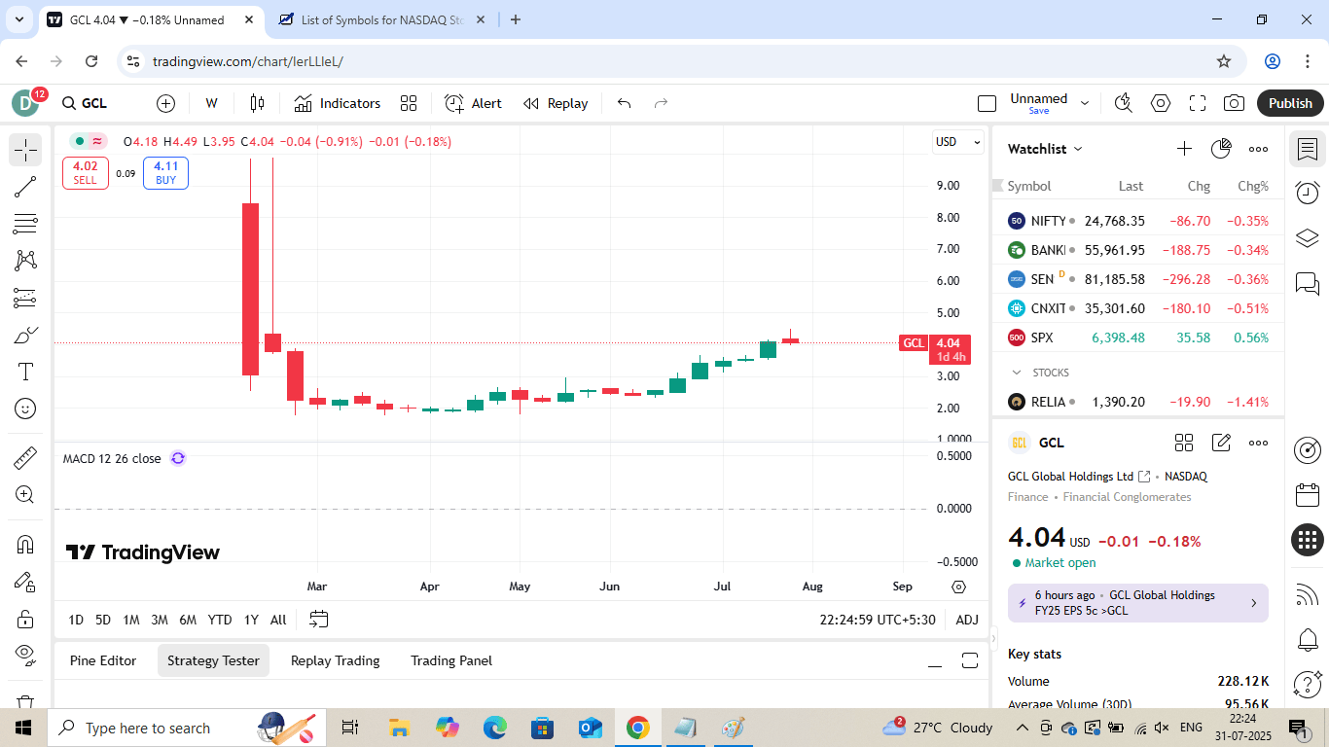Image resolution: width=1329 pixels, height=747 pixels.
Task: Add a symbol to the Watchlist
Action: coord(1184,149)
